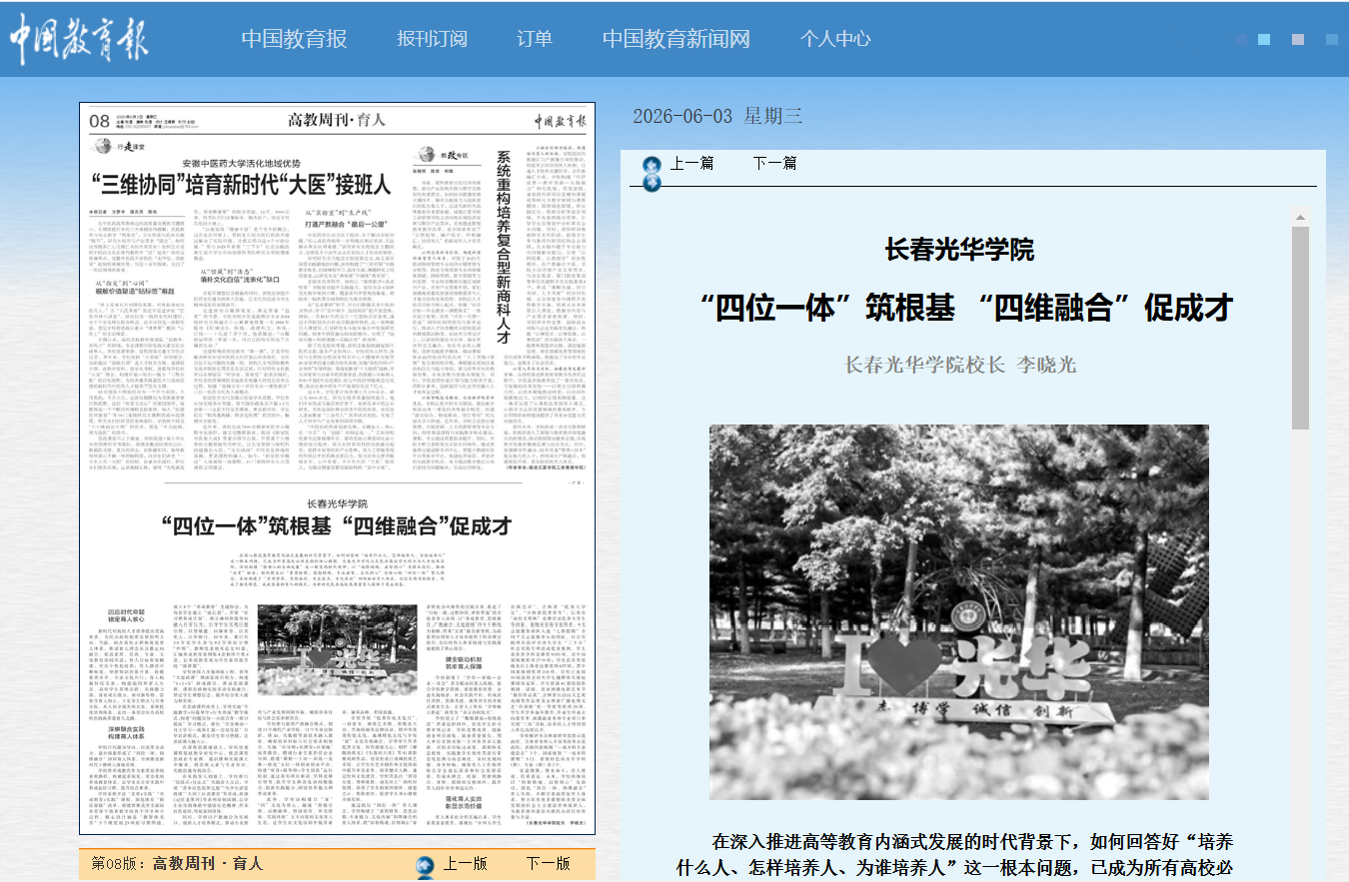Click the 高教周刊·育人 section header on the page
1349x882 pixels.
(x=337, y=122)
